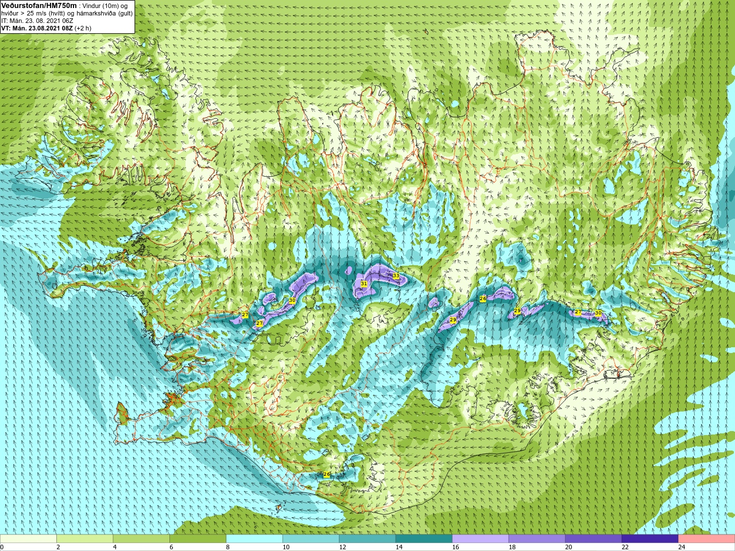Click the valid time 'VT: Mán. 23.08.2021 08Z'
735x551 pixels.
37,28
